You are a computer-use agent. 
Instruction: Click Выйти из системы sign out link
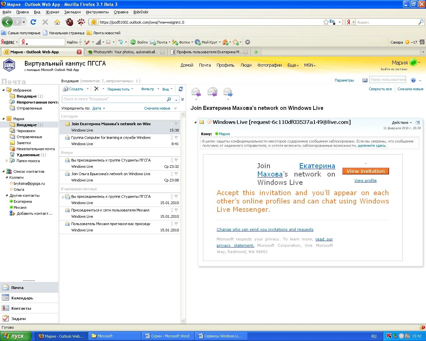click(x=394, y=69)
